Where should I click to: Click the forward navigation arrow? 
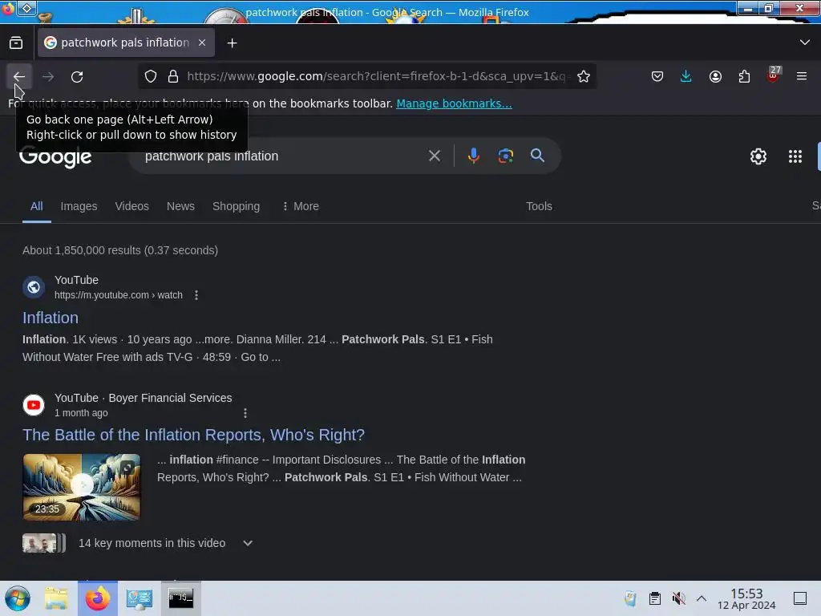tap(48, 76)
